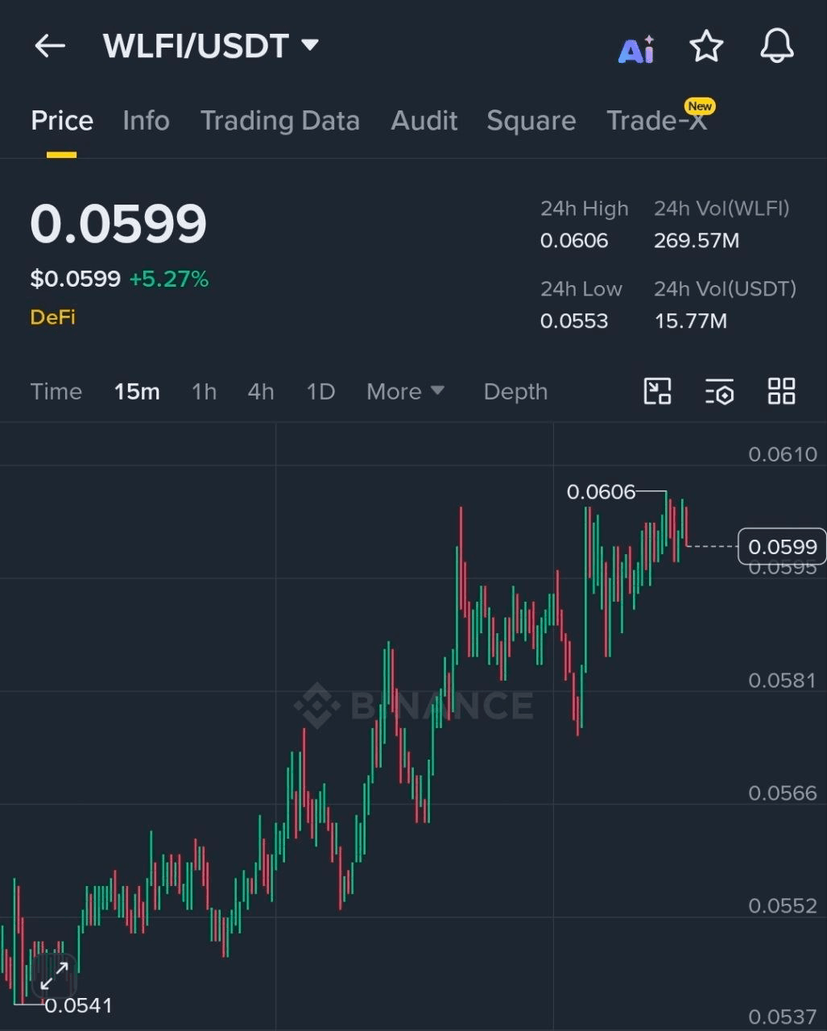Show the Depth chart
Screen dimensions: 827x1031
click(515, 391)
